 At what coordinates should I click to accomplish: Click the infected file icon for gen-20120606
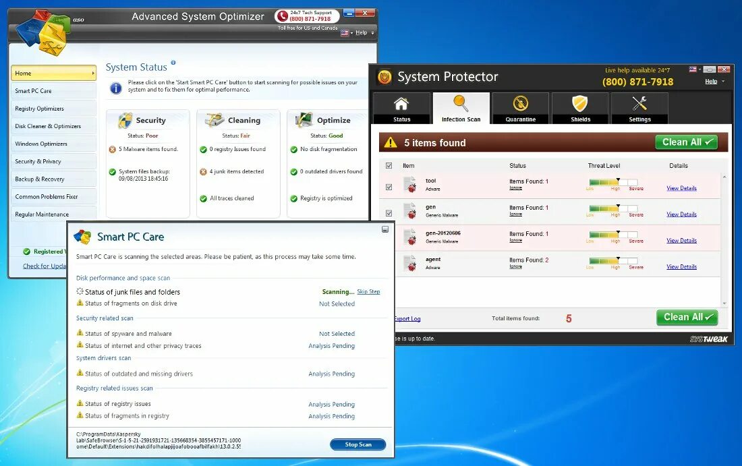coord(410,237)
